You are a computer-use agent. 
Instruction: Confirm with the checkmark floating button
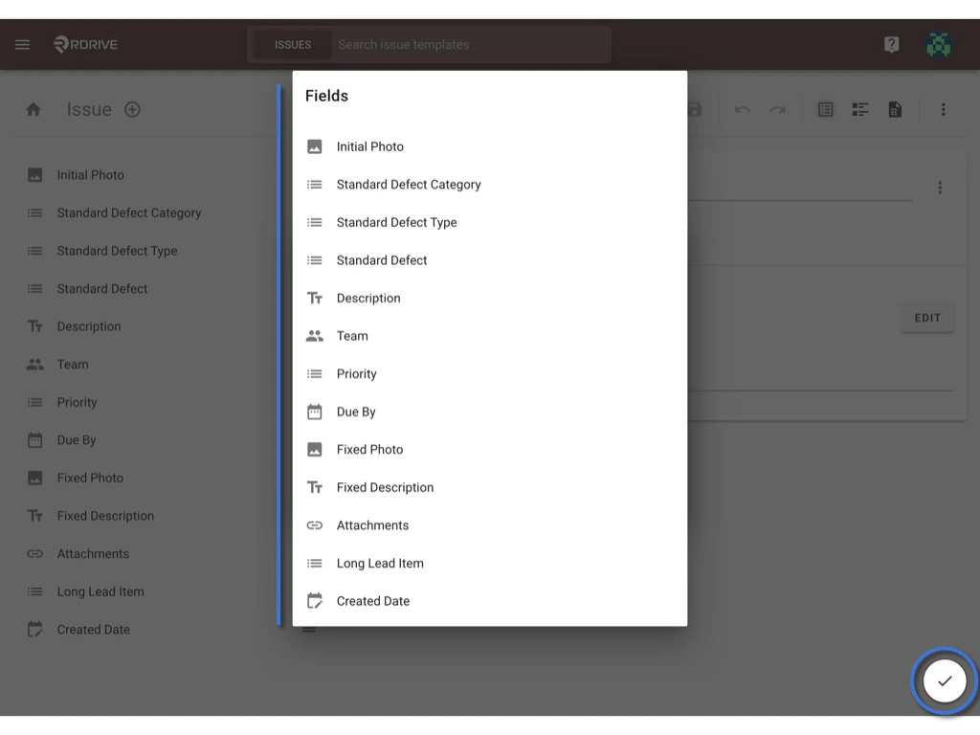pyautogui.click(x=945, y=681)
